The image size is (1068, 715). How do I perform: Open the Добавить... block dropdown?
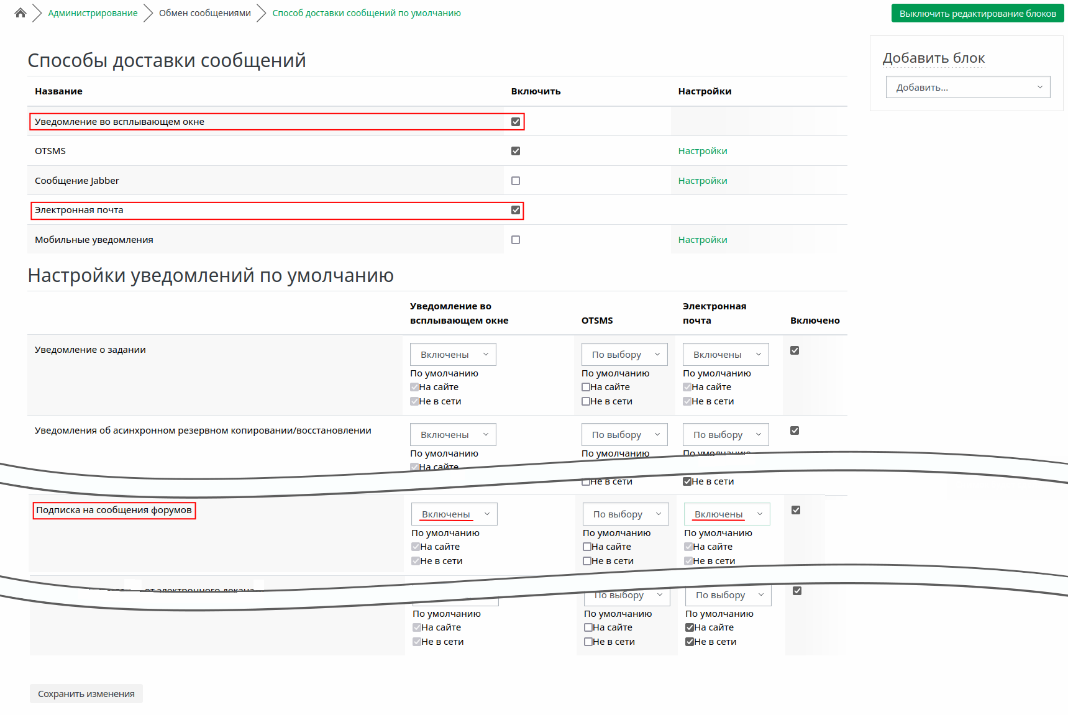[x=968, y=87]
